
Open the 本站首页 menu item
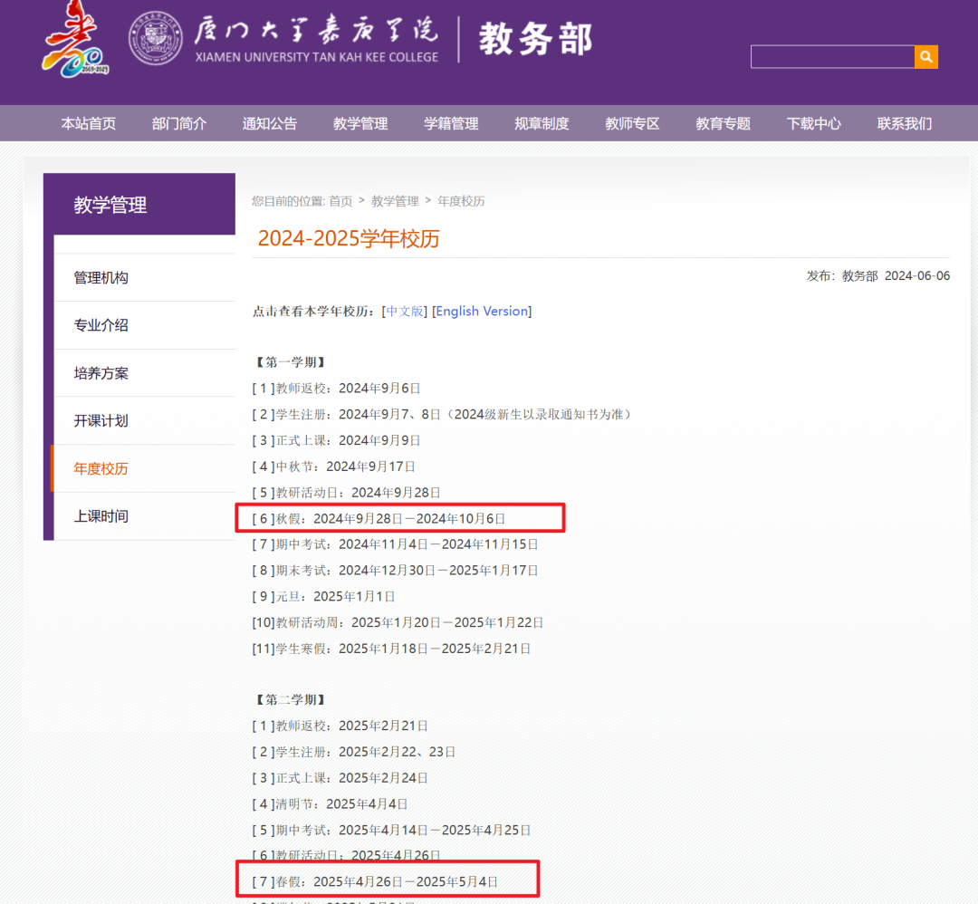[88, 123]
